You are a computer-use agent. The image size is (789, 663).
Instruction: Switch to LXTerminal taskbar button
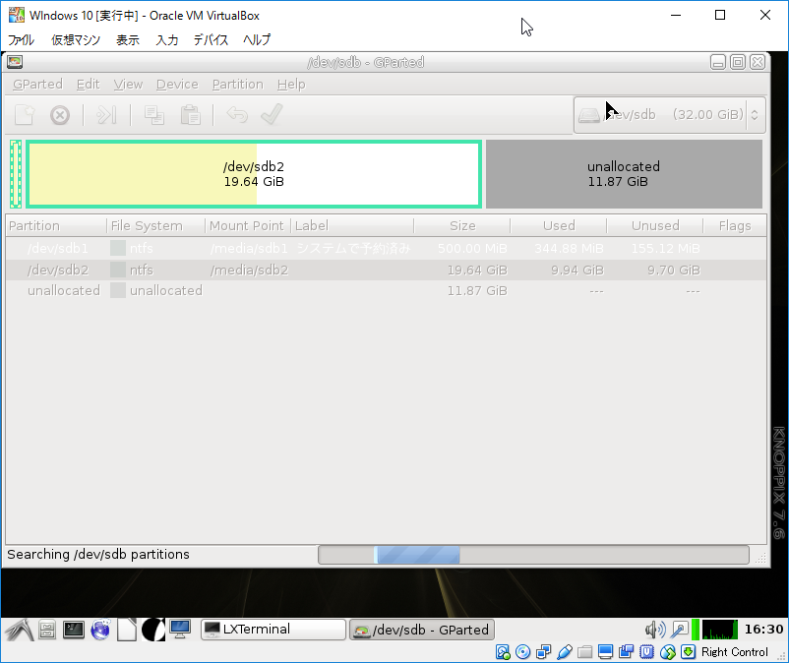[273, 630]
